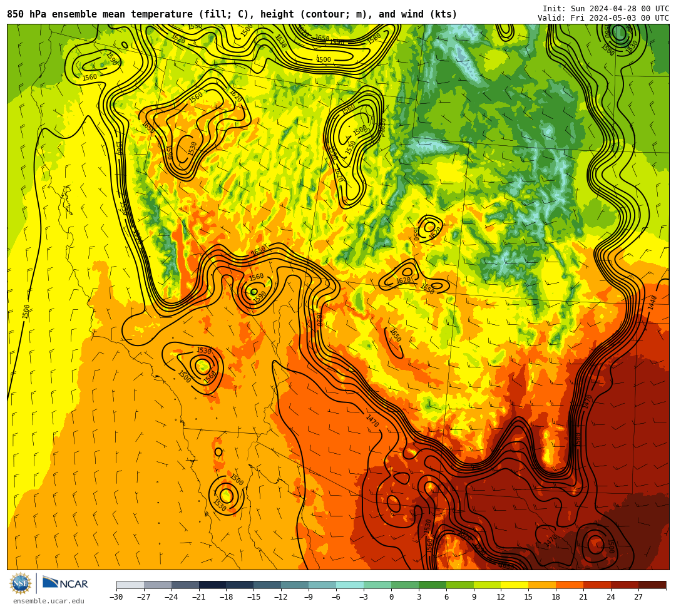Pick the dark red 24 to 27 colorbar segment
The image size is (676, 609).
[x=625, y=585]
